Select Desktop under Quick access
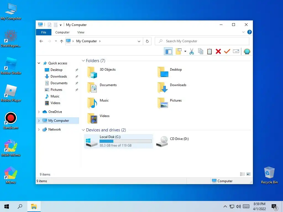Viewport: 283px width, 212px height. [x=56, y=70]
